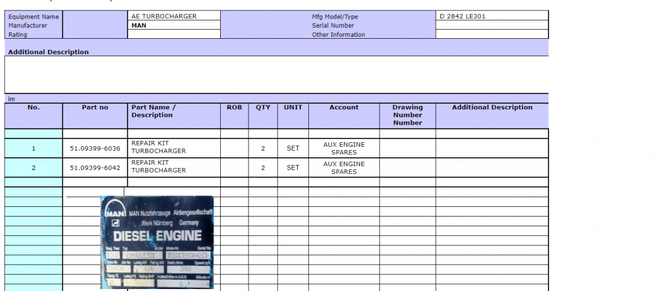Select part number 51.09399-6042 cell

(x=95, y=168)
